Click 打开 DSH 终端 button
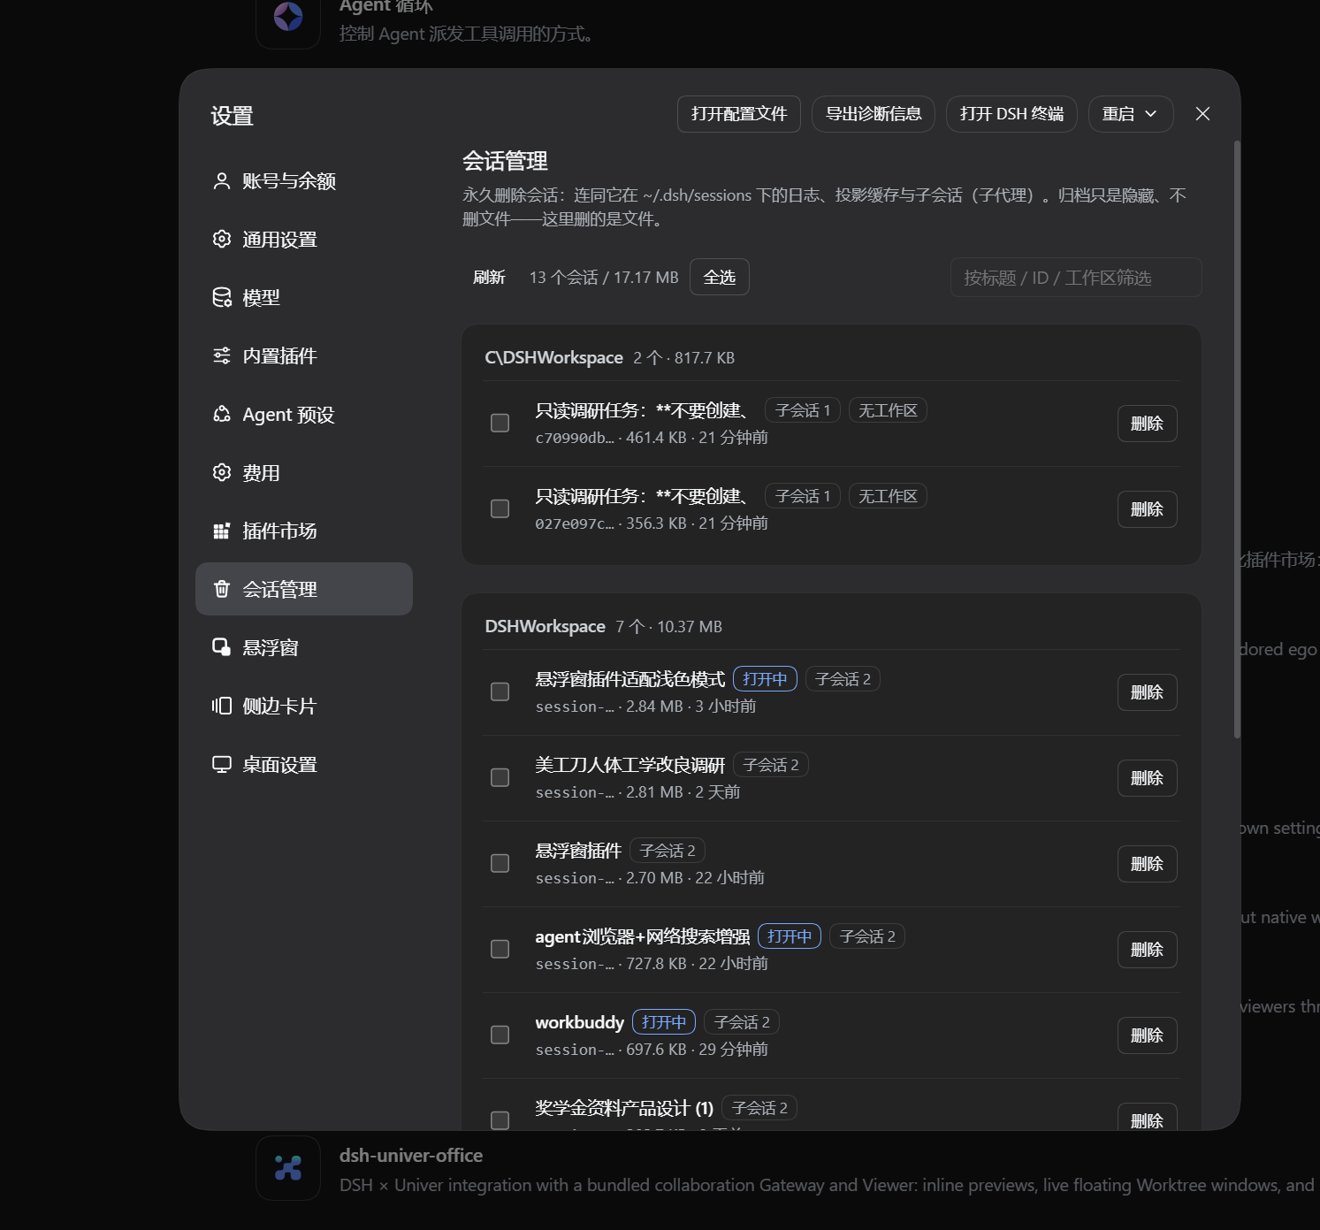Screen dimensions: 1320x1230 (x=1011, y=114)
